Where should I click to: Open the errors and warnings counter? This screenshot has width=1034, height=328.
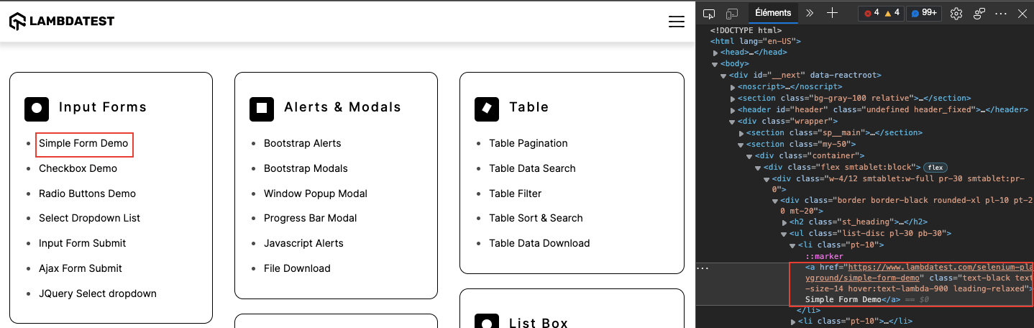point(882,13)
